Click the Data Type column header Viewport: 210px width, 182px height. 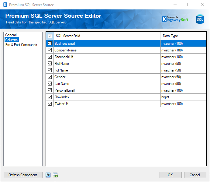tap(183, 36)
